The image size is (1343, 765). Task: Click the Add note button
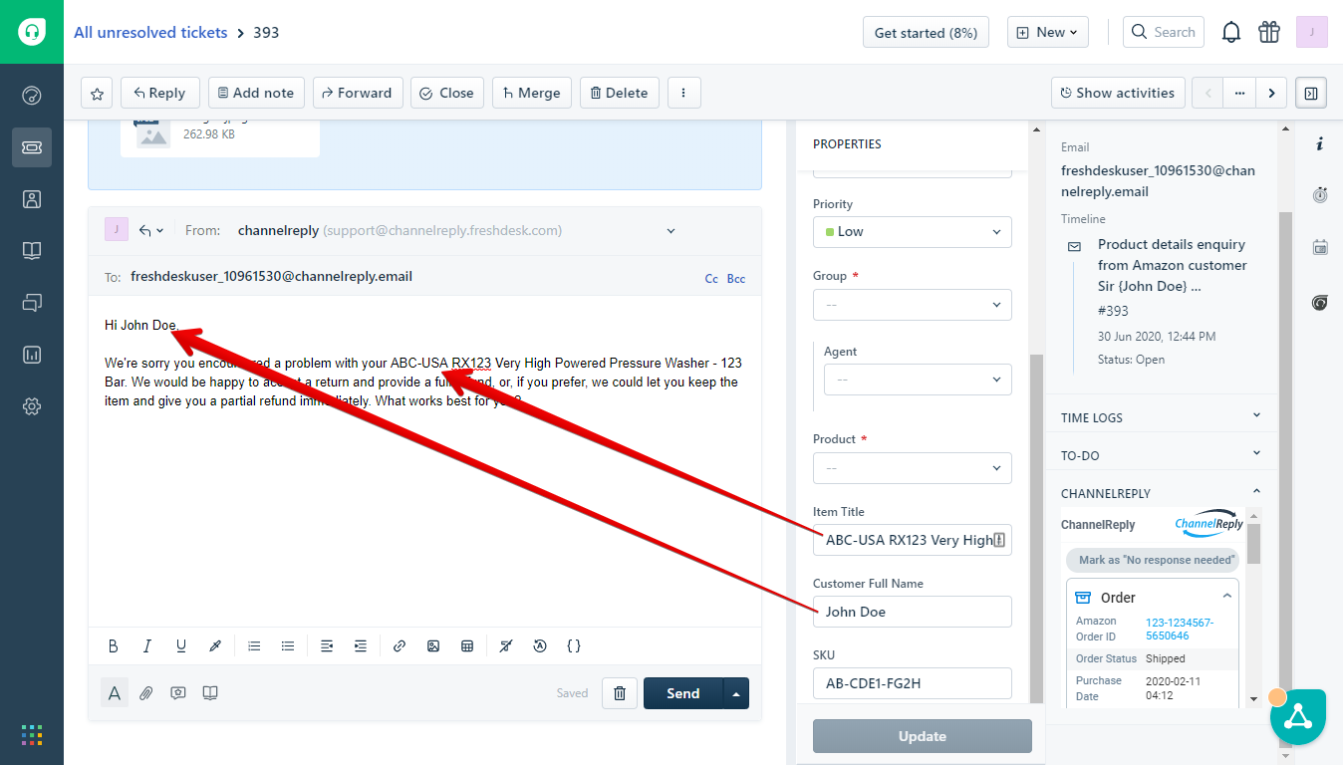(x=256, y=93)
